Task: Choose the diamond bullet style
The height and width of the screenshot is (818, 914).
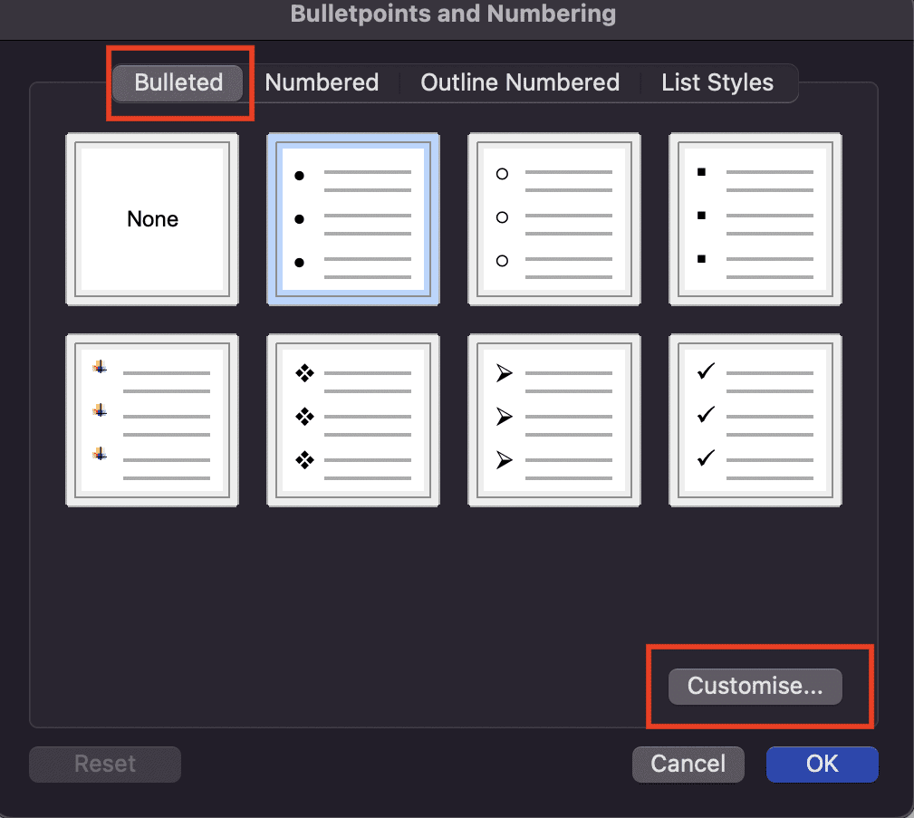Action: point(352,419)
